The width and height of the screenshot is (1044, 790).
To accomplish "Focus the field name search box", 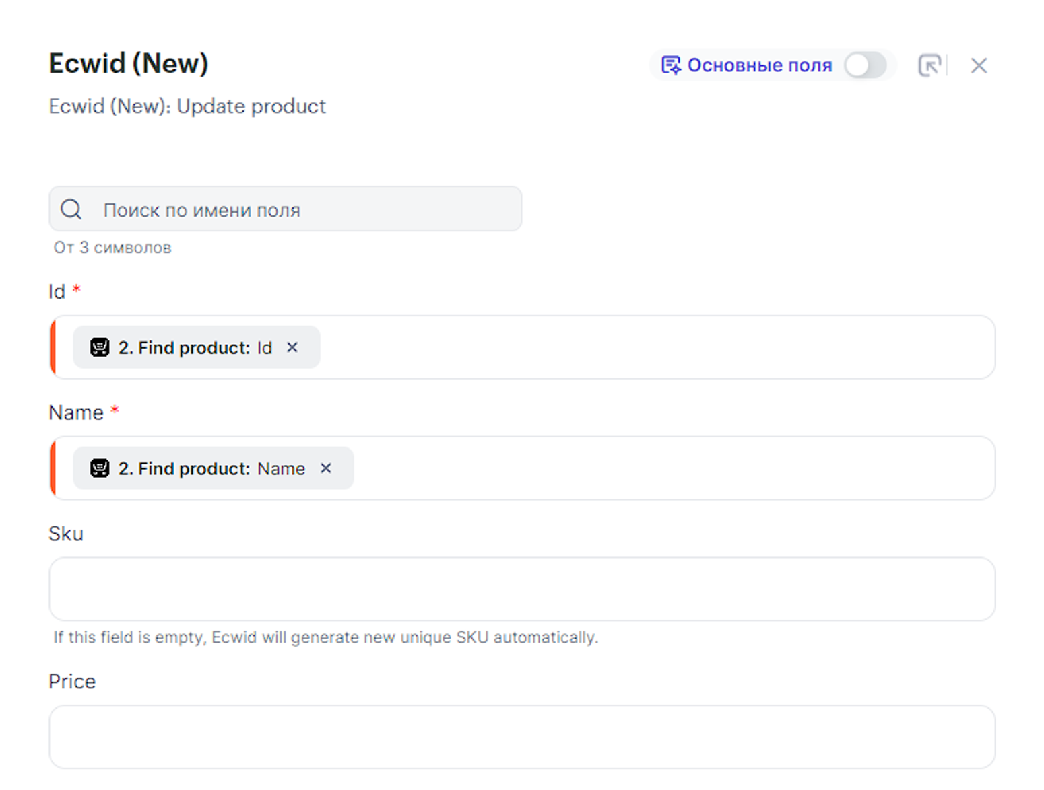I will pyautogui.click(x=303, y=209).
